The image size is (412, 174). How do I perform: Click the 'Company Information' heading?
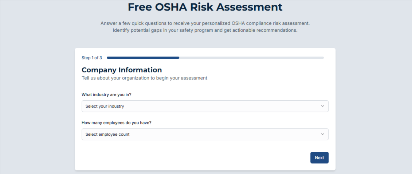point(122,70)
